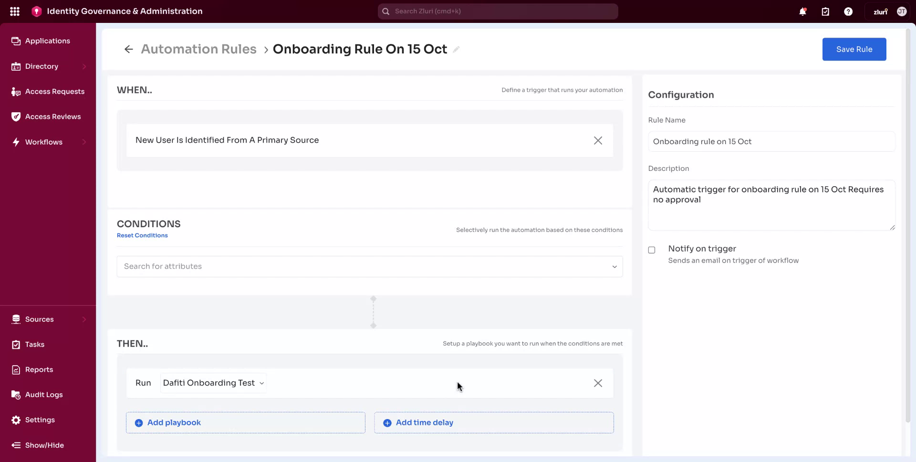Open the help question mark icon
Screen dimensions: 916x462
tap(849, 11)
